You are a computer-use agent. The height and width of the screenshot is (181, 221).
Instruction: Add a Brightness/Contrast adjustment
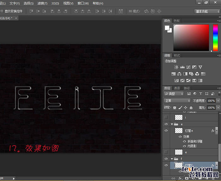(176, 67)
